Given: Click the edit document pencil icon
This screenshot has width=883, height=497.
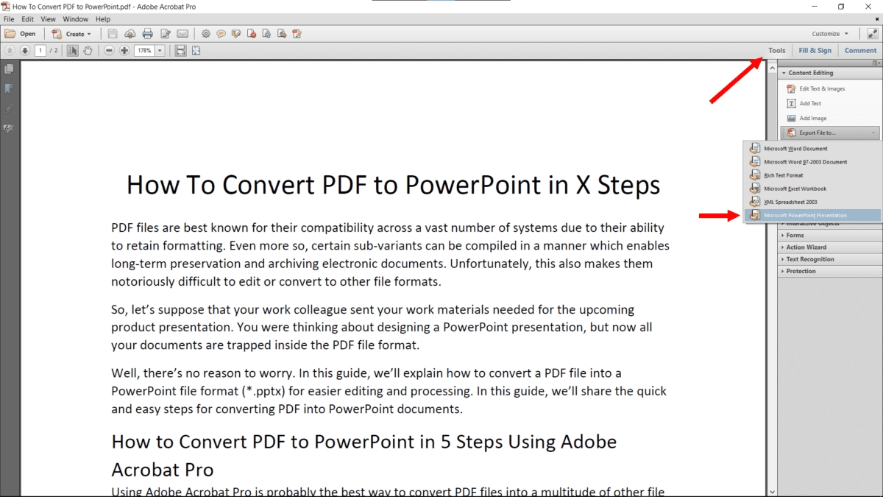Looking at the screenshot, I should (166, 34).
